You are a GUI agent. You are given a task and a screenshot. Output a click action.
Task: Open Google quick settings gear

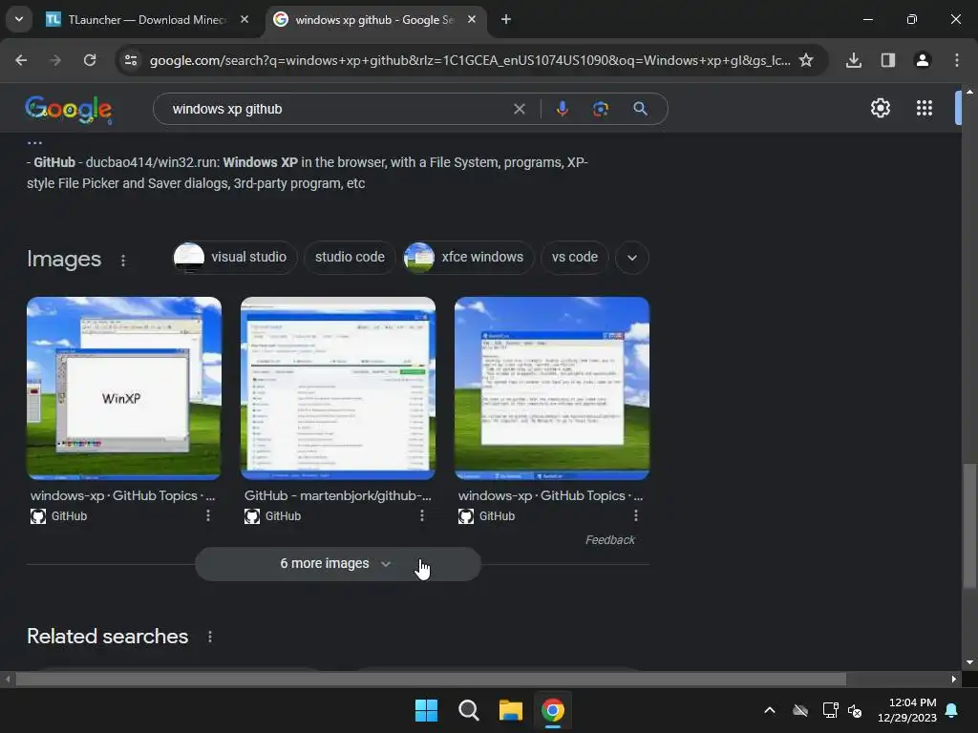(x=880, y=109)
